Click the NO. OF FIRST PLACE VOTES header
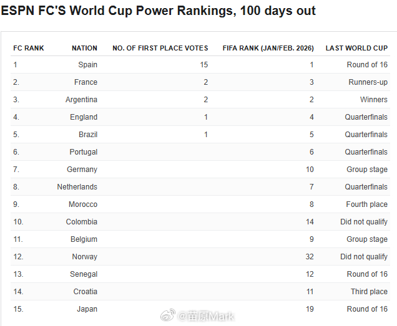The image size is (397, 326). [160, 48]
